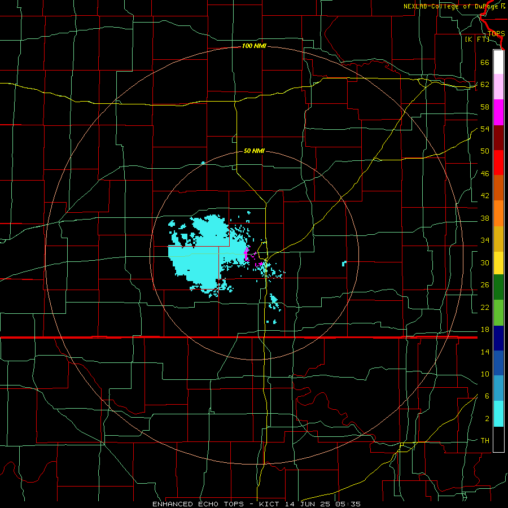The image size is (508, 508).
Task: Click the 58 legend value label
Action: (x=485, y=107)
